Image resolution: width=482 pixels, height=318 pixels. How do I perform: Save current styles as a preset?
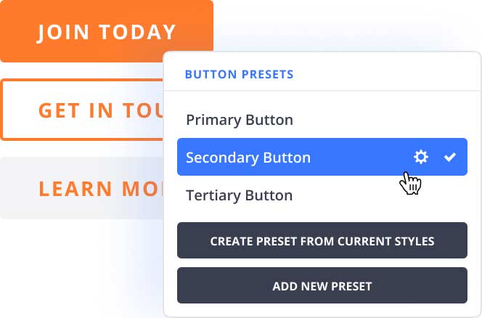(322, 241)
